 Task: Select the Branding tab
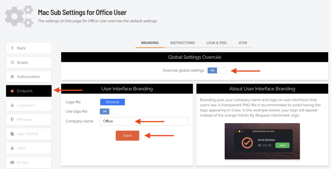150,43
